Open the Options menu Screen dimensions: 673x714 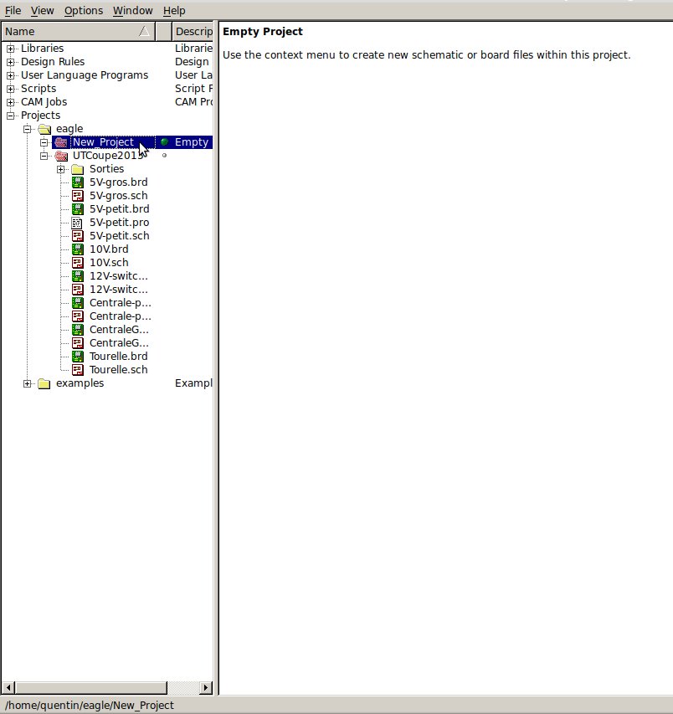(83, 10)
